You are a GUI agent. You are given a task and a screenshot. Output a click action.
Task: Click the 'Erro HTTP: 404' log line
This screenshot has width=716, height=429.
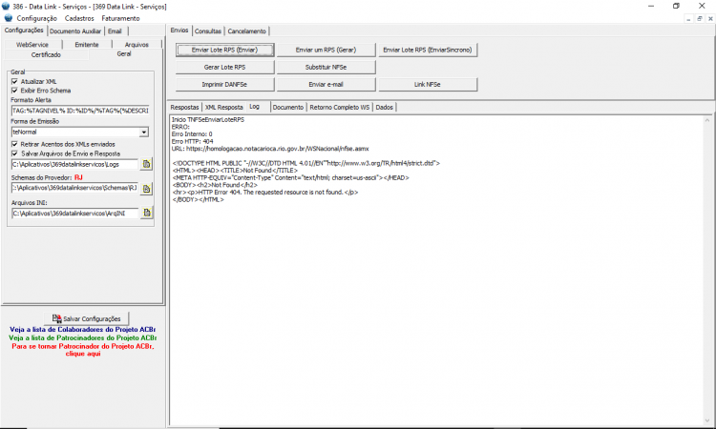click(x=192, y=141)
